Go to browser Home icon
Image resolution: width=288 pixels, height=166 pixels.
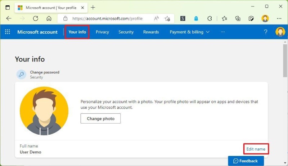(49, 18)
